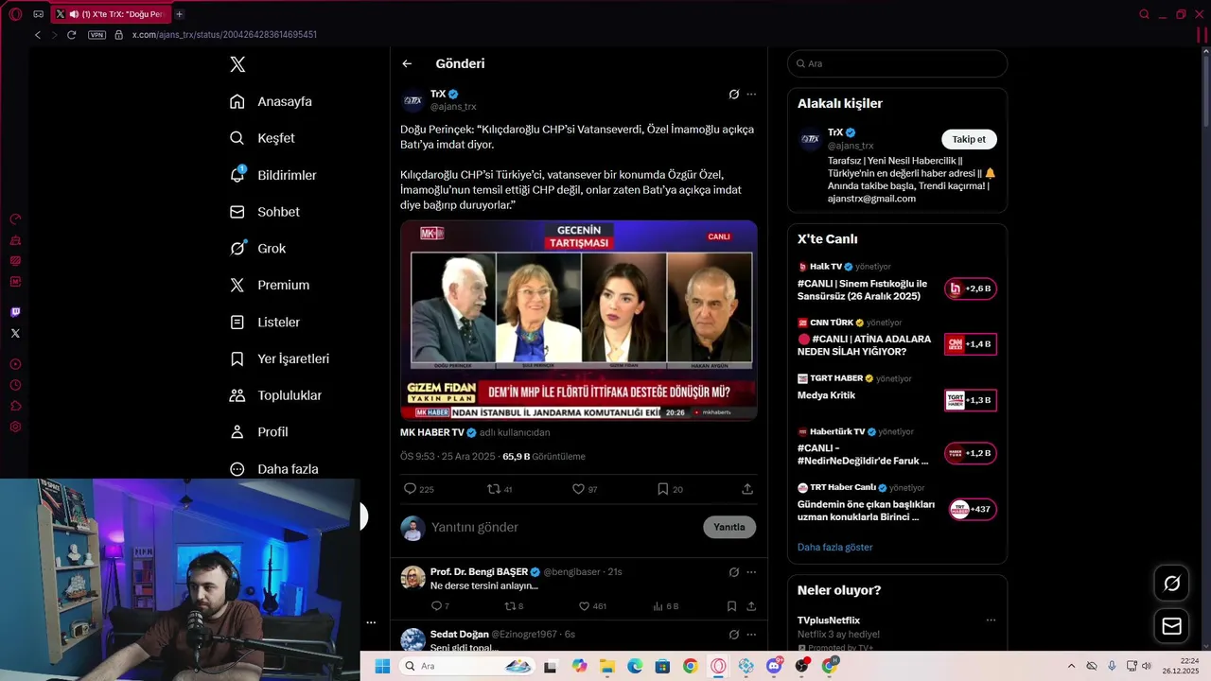The height and width of the screenshot is (681, 1211).
Task: Open @ajans_trx handle on the post
Action: 453,107
